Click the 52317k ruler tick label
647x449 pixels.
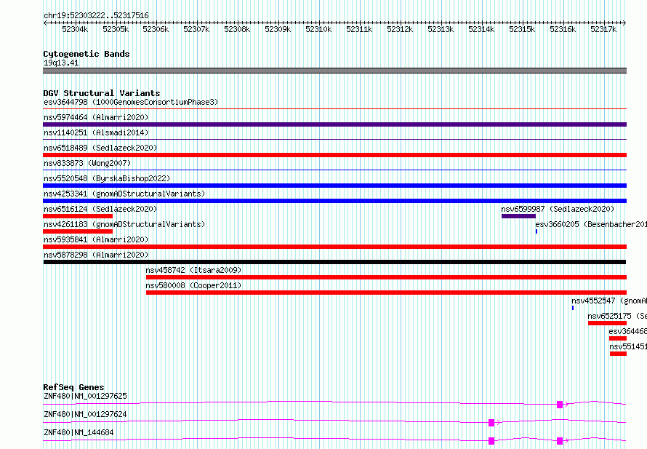pyautogui.click(x=603, y=29)
